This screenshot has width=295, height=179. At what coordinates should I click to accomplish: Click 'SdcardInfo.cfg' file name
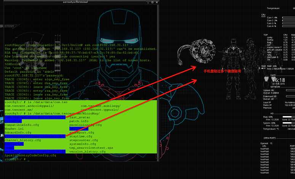18,133
